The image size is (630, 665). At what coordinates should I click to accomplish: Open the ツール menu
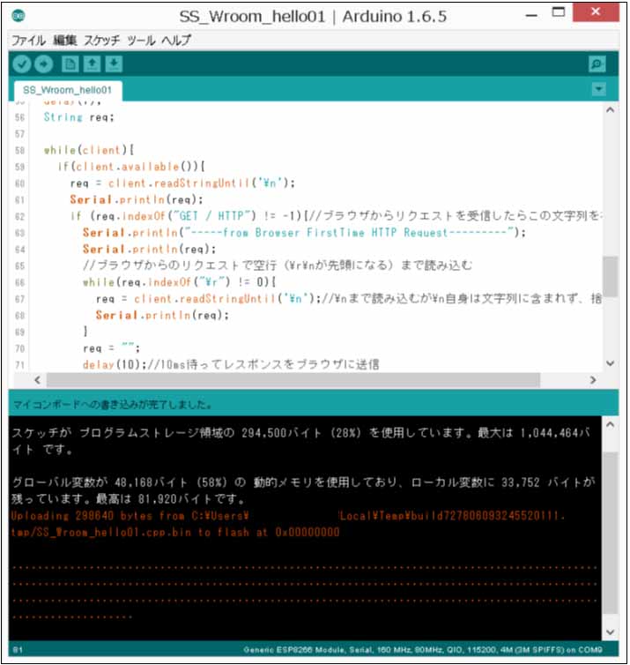[x=141, y=41]
